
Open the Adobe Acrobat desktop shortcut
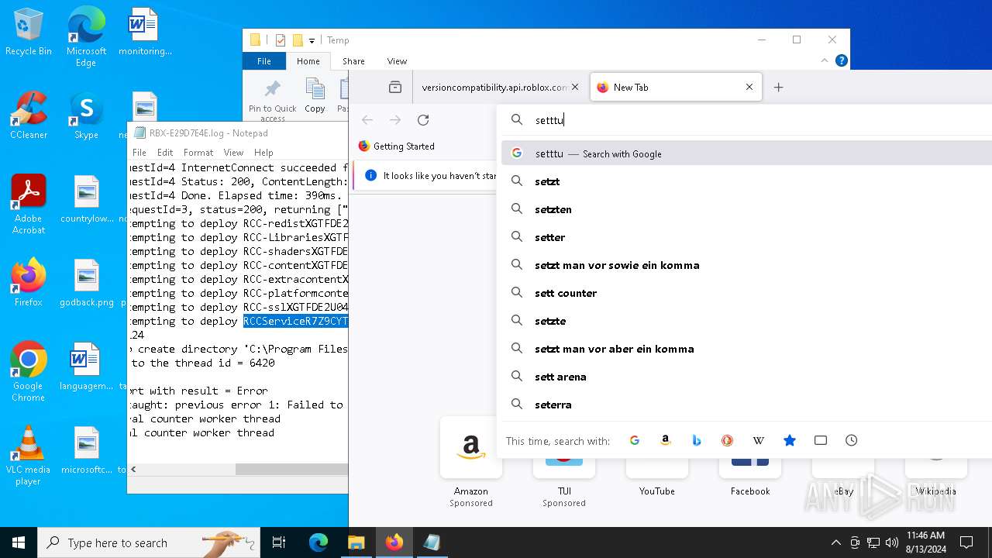coord(29,204)
